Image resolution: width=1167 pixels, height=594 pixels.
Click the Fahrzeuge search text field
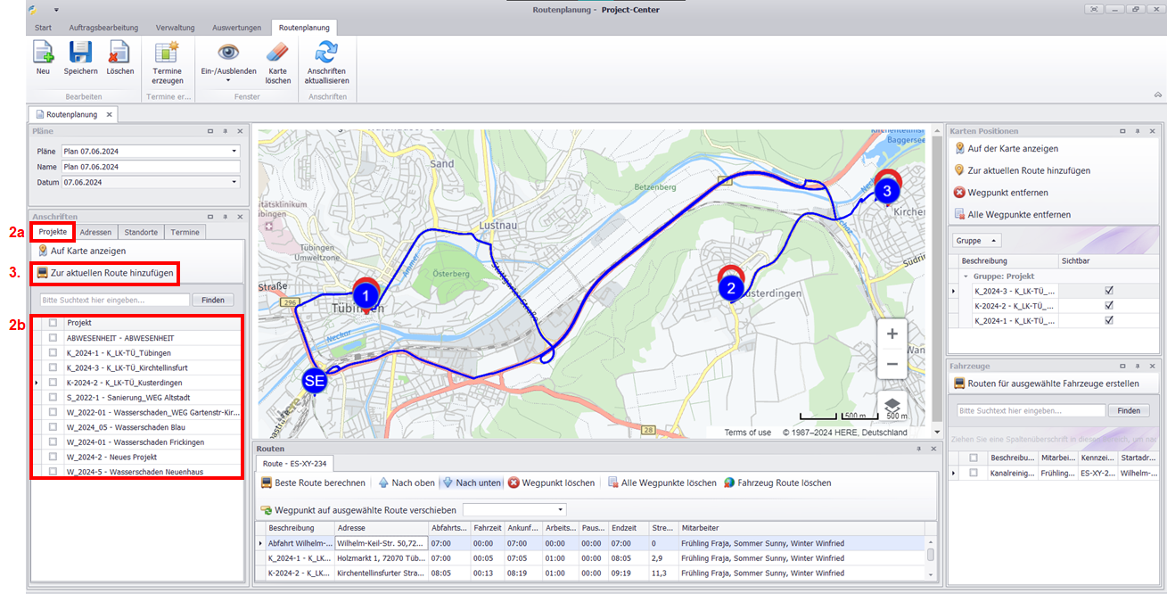tap(1029, 411)
